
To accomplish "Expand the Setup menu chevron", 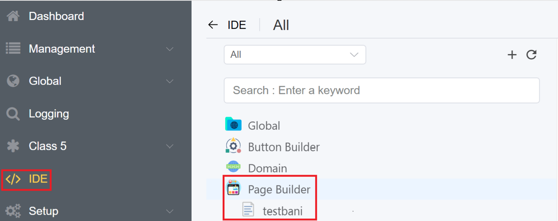I will [x=170, y=211].
